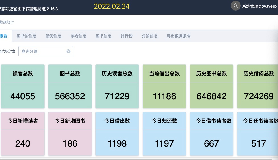Open the 当前借出总数 card
278x160 pixels.
coord(164,86)
